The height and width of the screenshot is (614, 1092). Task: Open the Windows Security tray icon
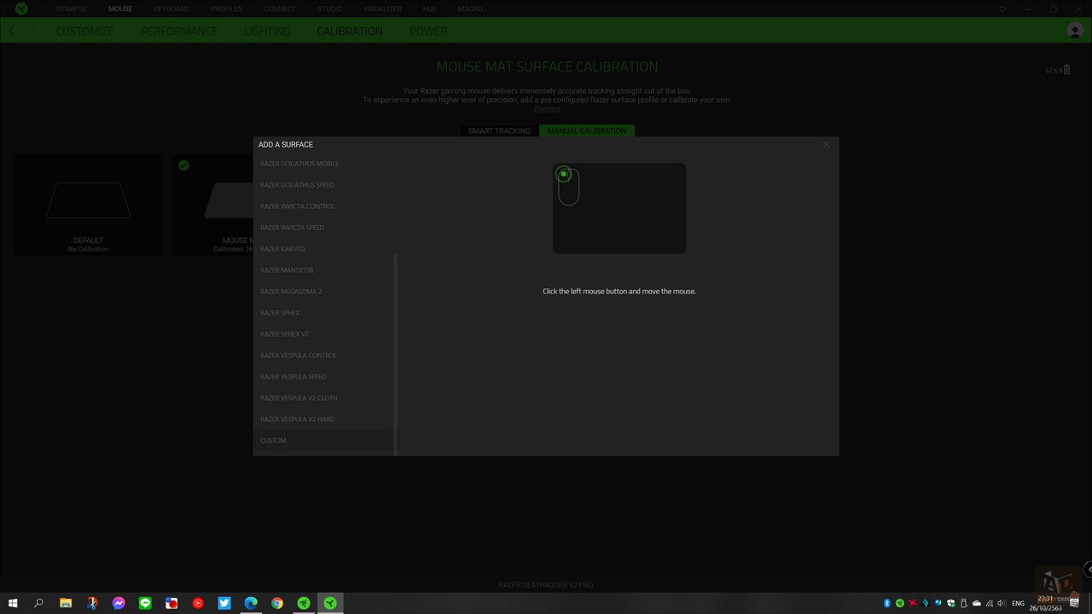[951, 603]
